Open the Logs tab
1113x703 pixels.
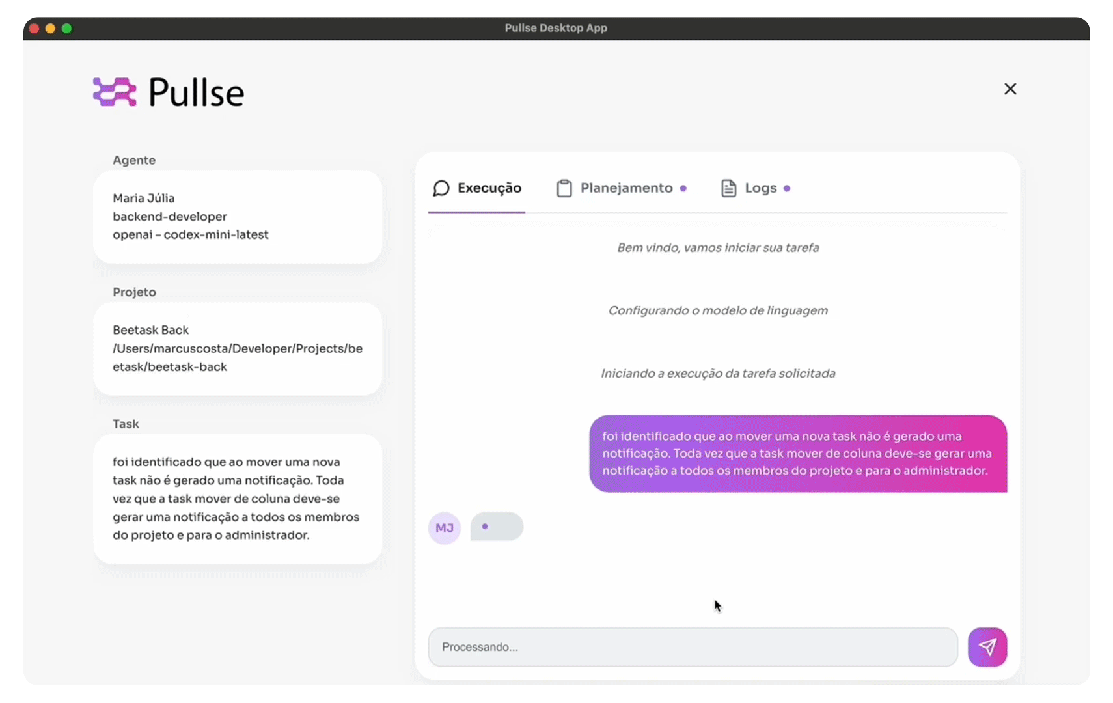coord(755,188)
